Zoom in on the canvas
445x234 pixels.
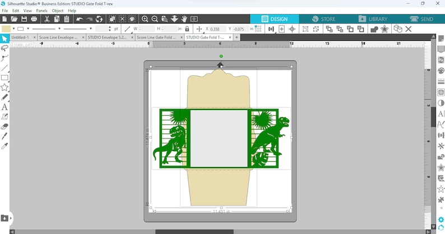point(145,19)
